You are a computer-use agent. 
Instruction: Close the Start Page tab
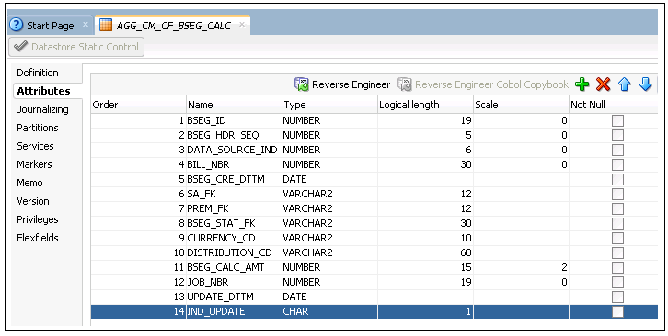click(86, 25)
